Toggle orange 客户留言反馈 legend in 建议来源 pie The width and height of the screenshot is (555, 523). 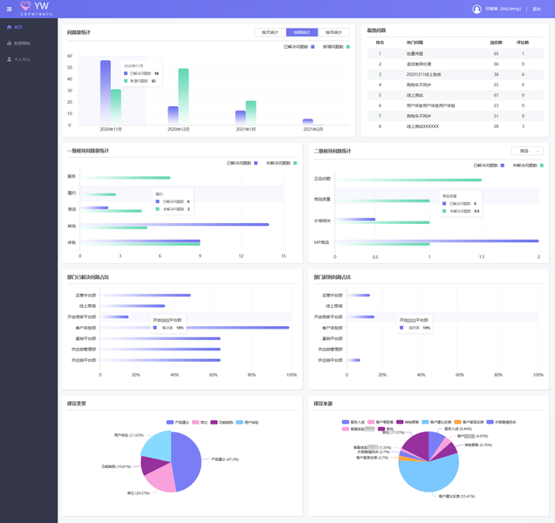(x=469, y=422)
